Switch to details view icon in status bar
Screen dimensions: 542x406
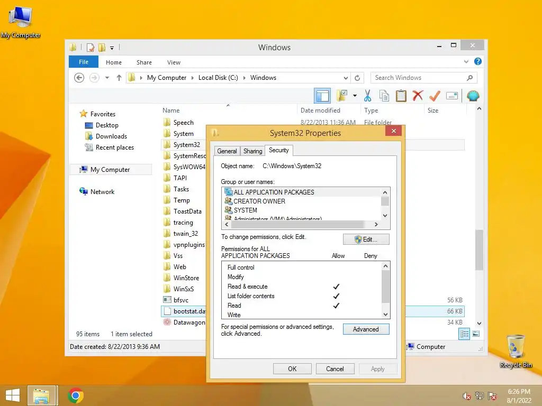(x=464, y=334)
